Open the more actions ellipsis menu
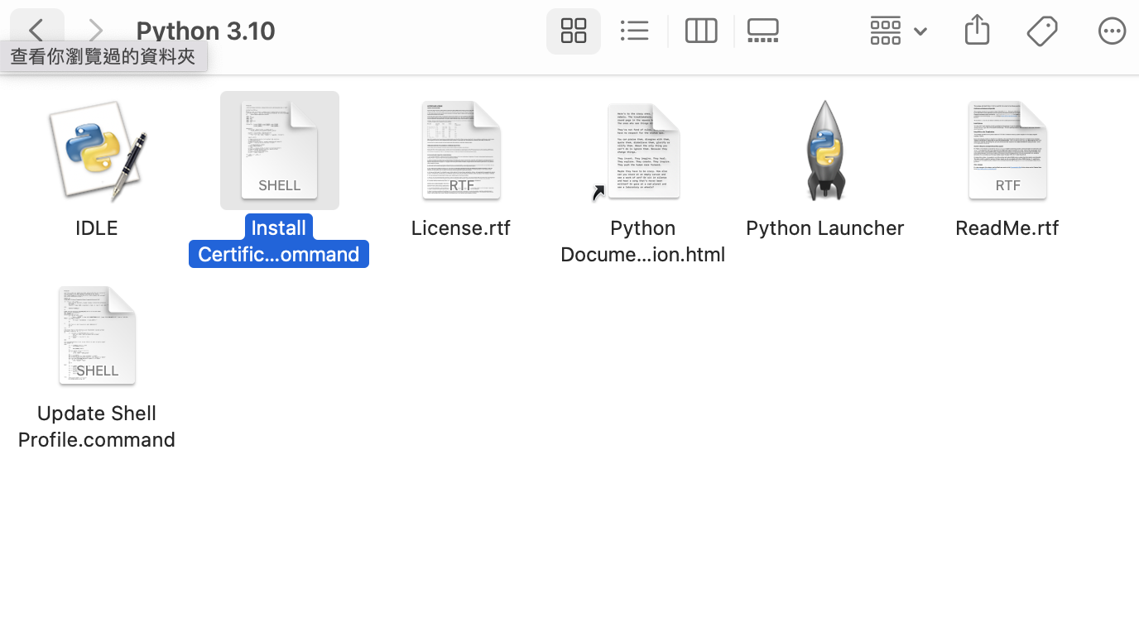The height and width of the screenshot is (622, 1139). click(x=1112, y=31)
